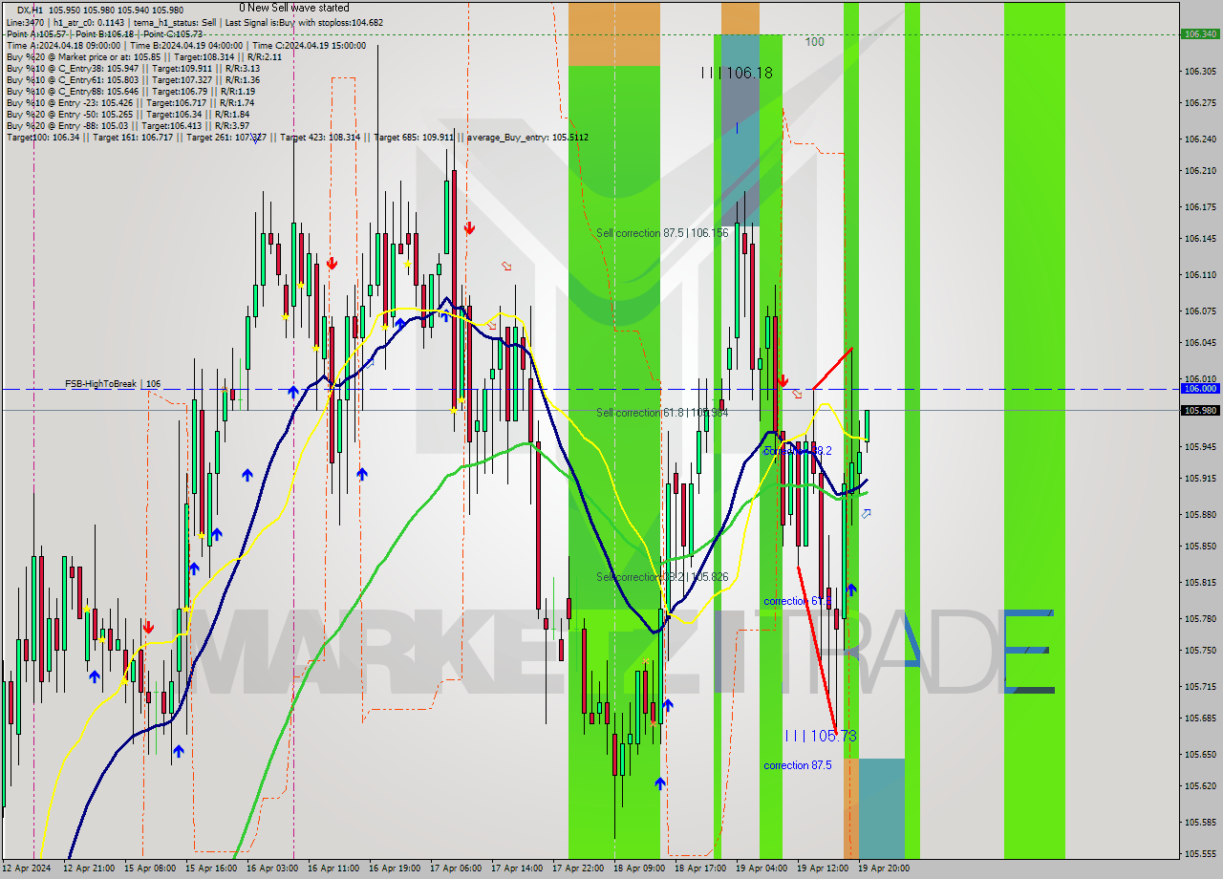Image resolution: width=1223 pixels, height=879 pixels.
Task: Select the 'Point A:105.57' info line
Action: 104,33
